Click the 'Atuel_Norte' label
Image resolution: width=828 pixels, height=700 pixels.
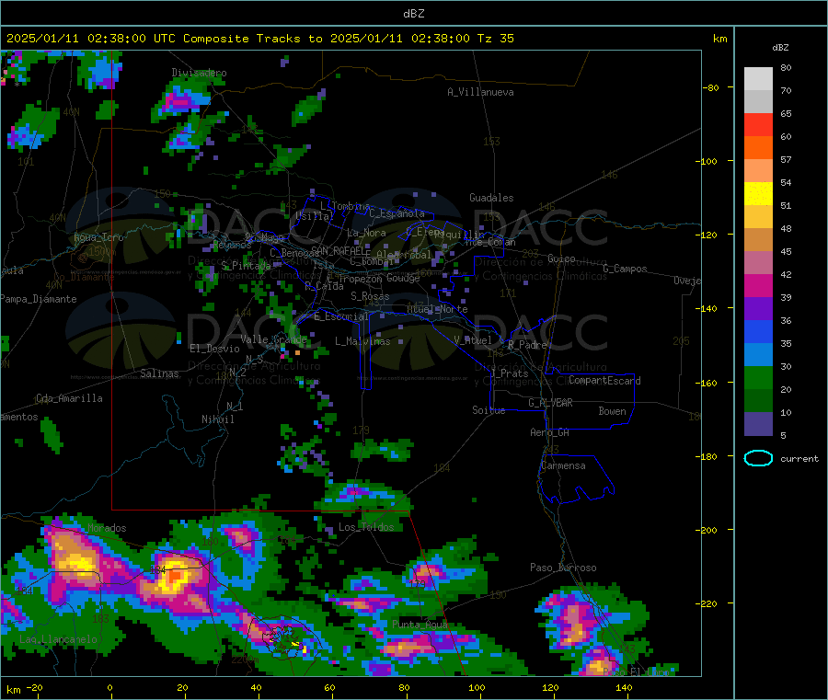(437, 309)
